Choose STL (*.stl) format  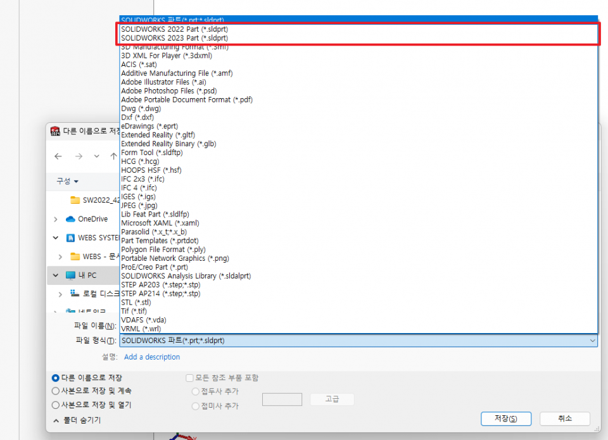(358, 303)
